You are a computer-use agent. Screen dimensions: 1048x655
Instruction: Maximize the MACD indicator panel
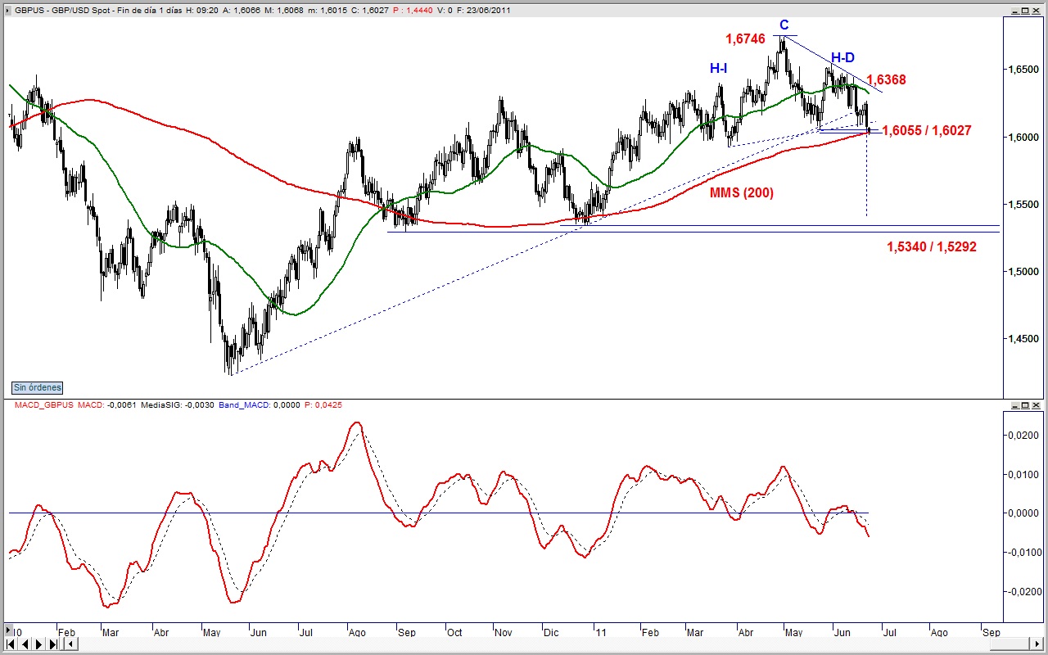coord(1025,405)
